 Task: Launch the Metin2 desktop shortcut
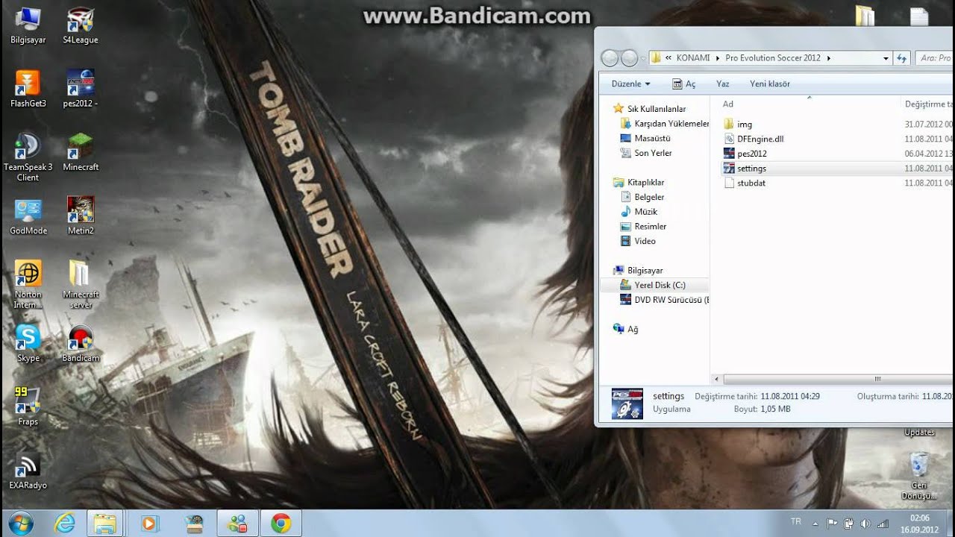point(81,217)
